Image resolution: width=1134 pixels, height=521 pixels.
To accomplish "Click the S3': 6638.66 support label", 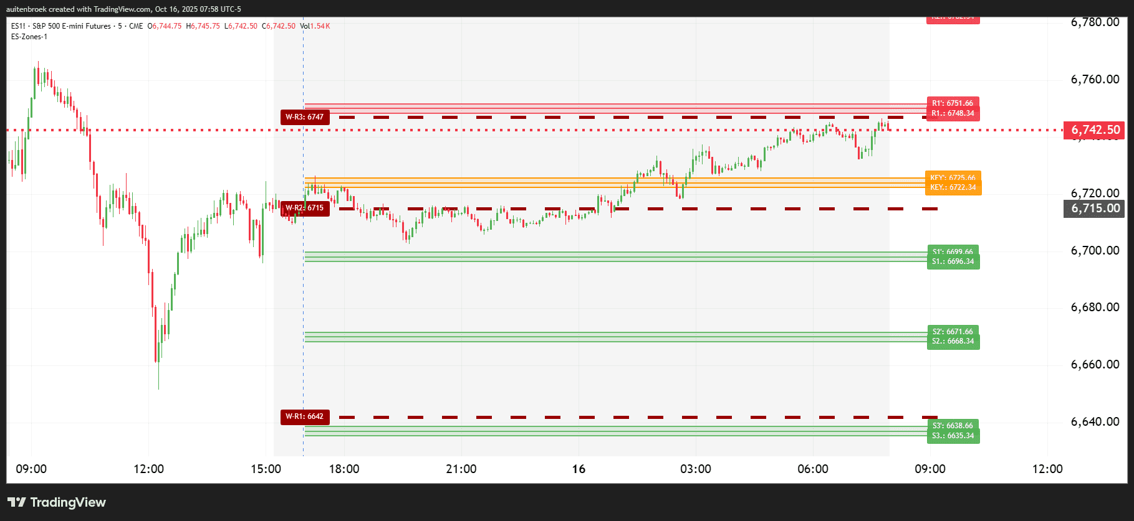I will click(953, 425).
